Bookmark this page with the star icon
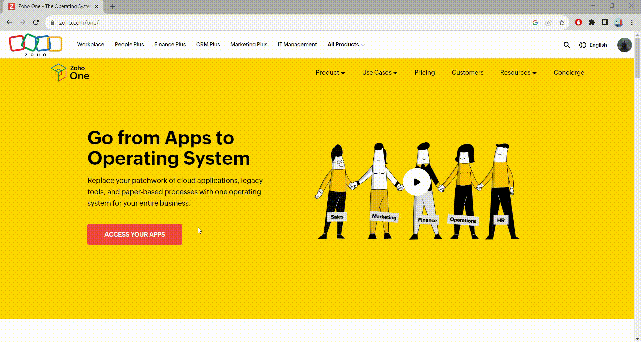Image resolution: width=641 pixels, height=342 pixels. pyautogui.click(x=562, y=23)
